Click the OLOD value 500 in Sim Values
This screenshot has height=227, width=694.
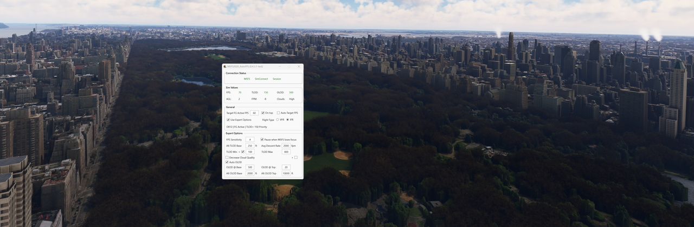tap(291, 92)
